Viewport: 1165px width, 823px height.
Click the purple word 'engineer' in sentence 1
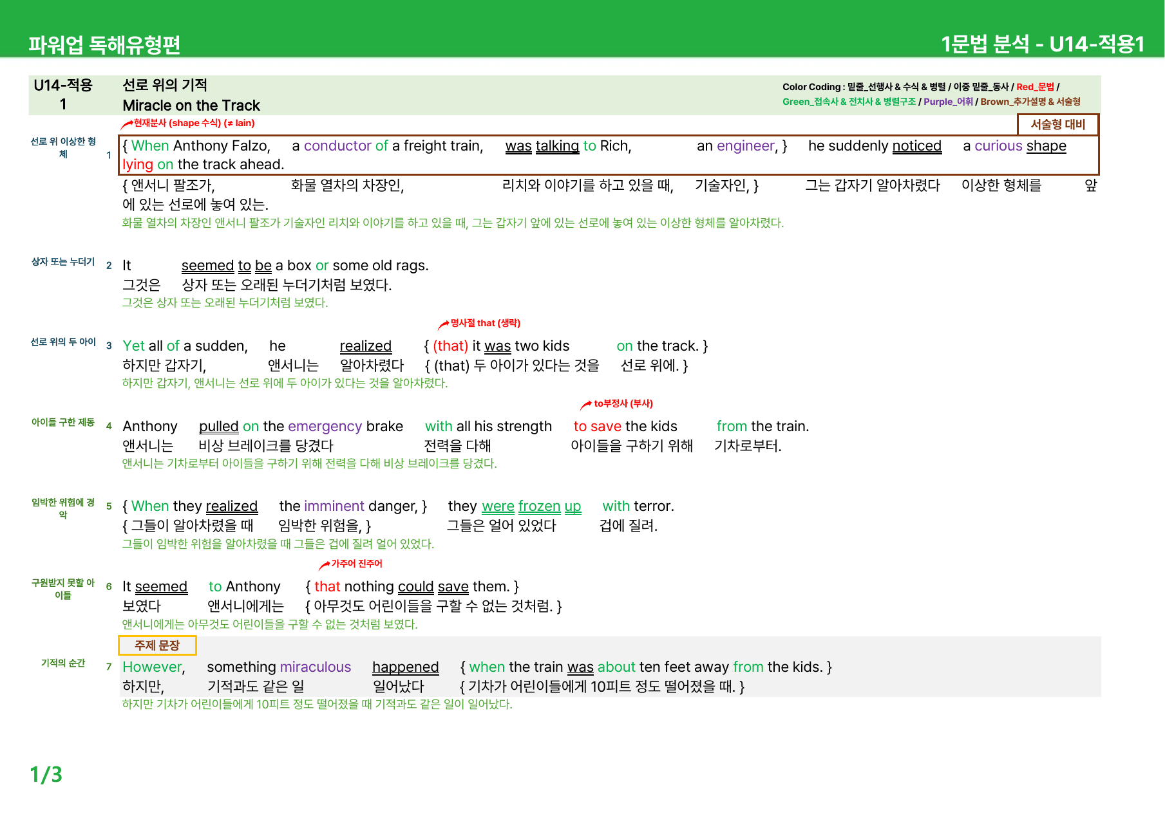746,146
